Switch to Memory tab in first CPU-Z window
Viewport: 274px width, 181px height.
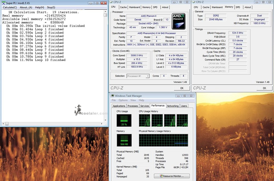pyautogui.click(x=146, y=7)
